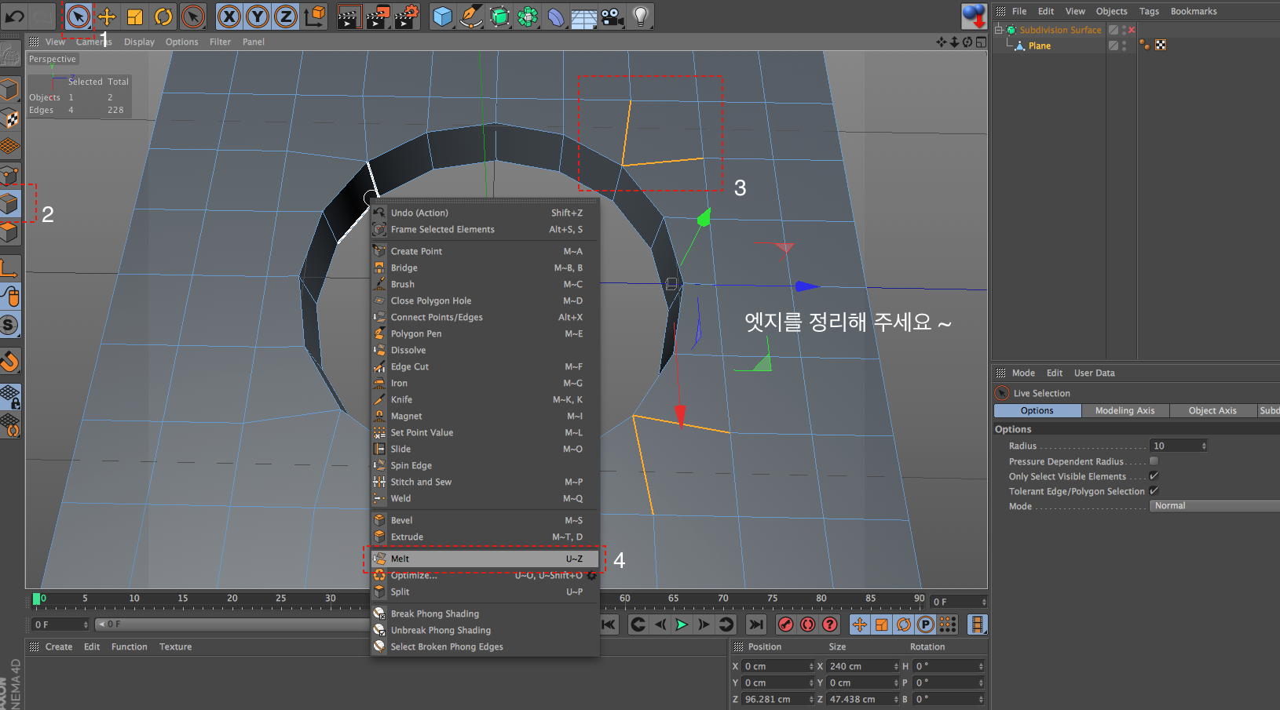Collapse the Subdivision Surface tree node

point(998,30)
